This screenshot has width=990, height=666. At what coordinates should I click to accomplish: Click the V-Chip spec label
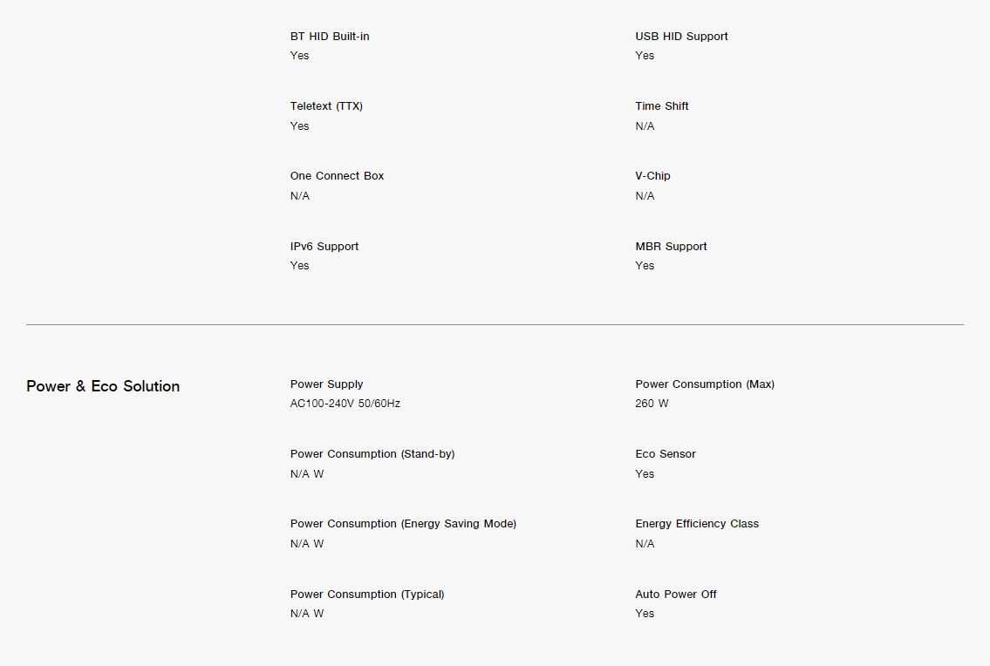click(652, 176)
